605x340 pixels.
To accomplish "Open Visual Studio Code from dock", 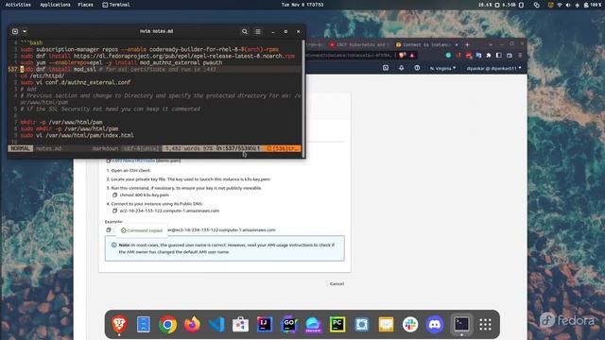I will (216, 325).
